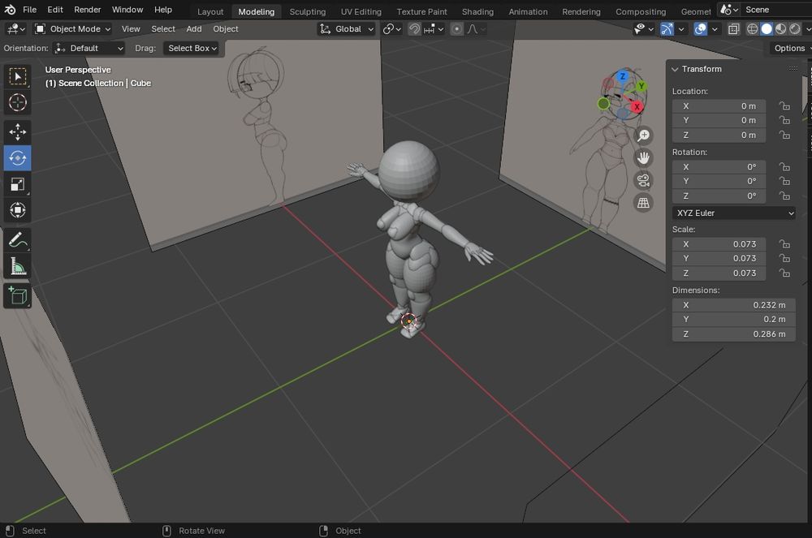Viewport: 812px width, 538px height.
Task: Open Orientation Default dropdown
Action: [89, 48]
